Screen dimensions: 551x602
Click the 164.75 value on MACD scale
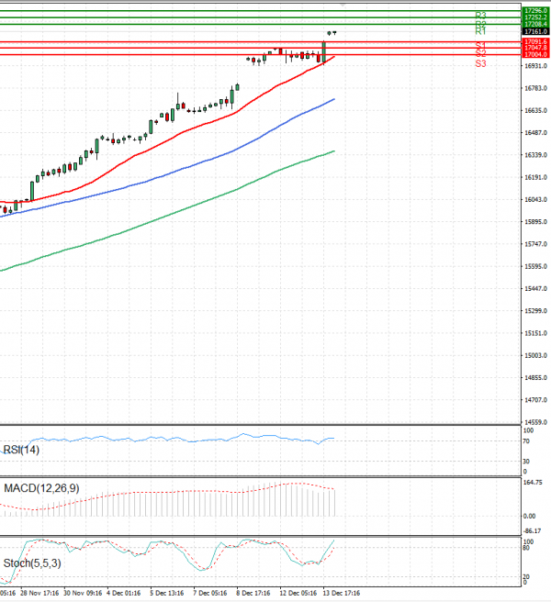(x=533, y=483)
